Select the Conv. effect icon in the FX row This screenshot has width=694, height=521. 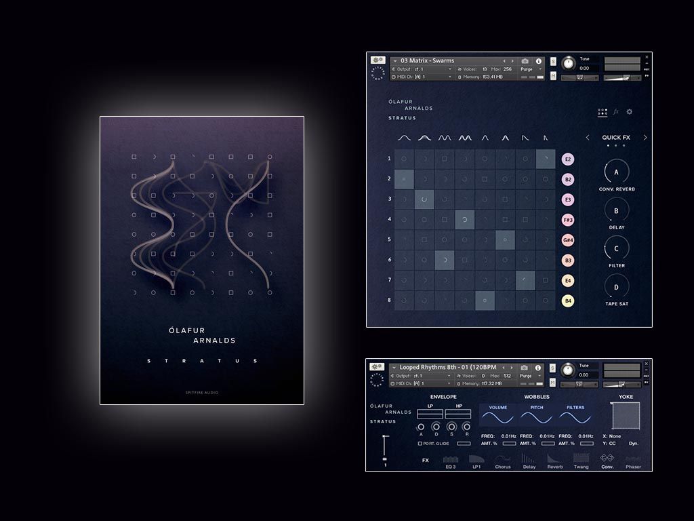tap(607, 459)
